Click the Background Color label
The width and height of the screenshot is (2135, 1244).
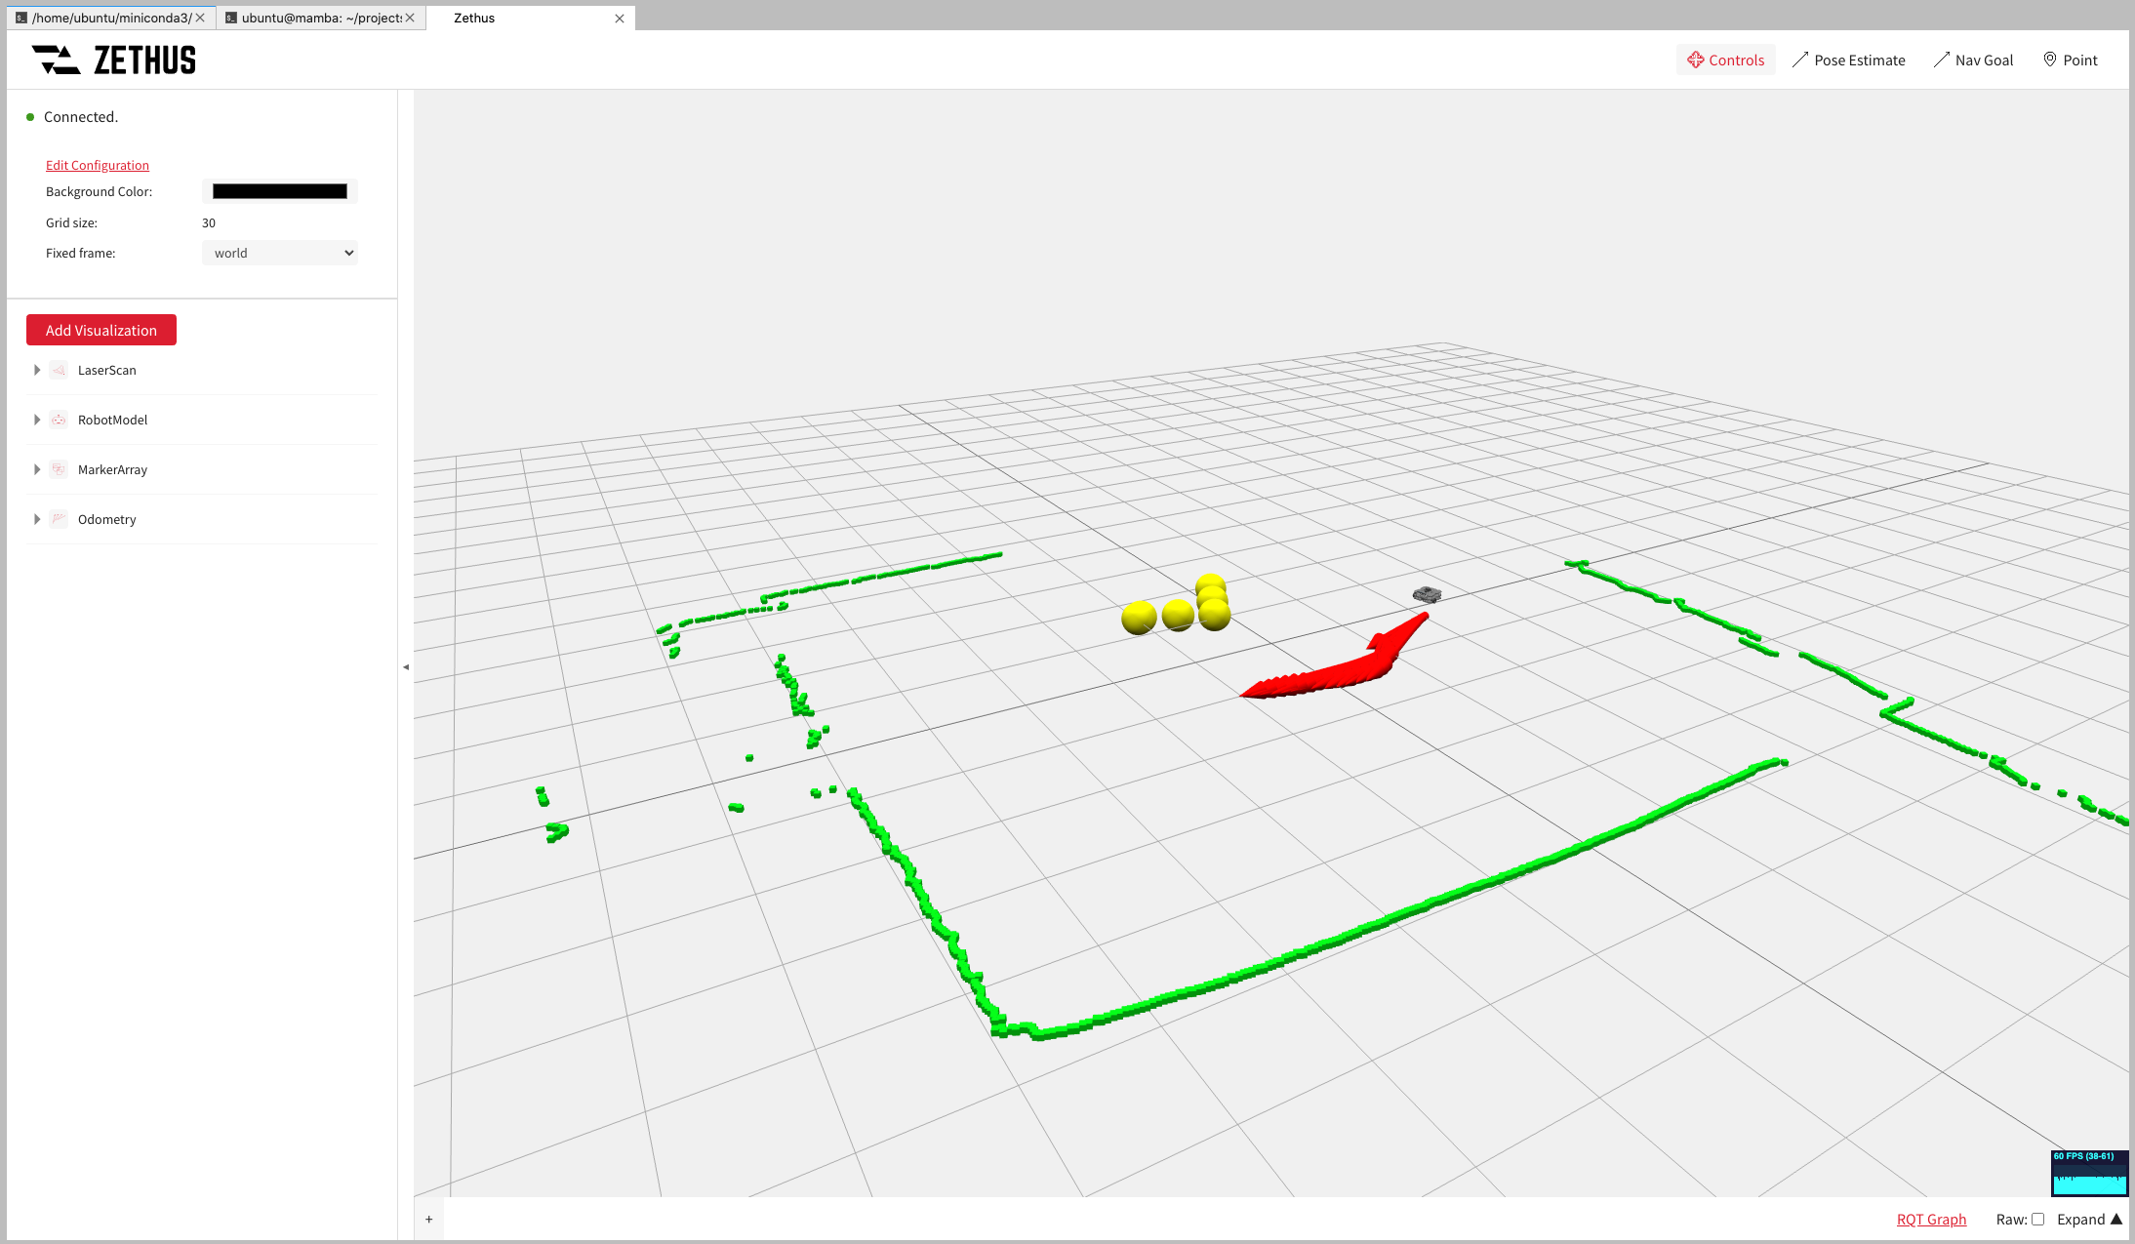(x=100, y=191)
